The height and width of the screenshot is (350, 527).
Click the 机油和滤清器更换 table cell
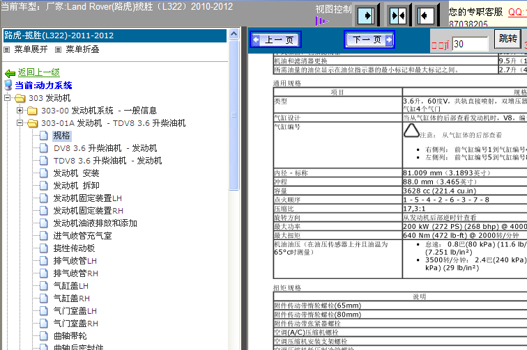(x=385, y=61)
